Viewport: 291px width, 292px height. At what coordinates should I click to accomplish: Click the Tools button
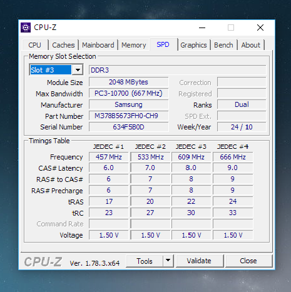[145, 261]
